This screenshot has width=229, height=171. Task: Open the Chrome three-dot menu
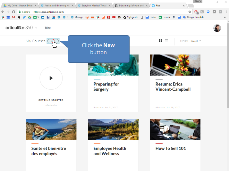click(226, 12)
